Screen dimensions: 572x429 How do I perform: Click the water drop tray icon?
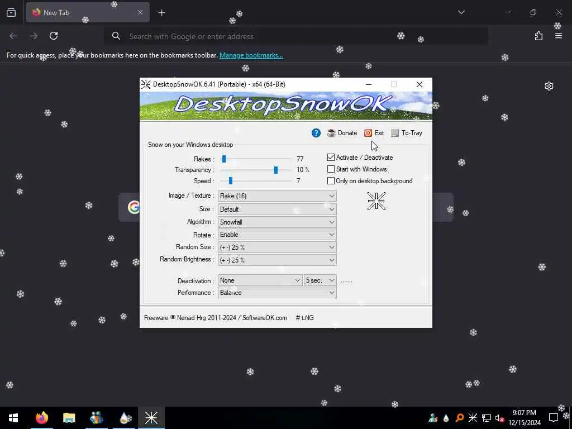coord(446,418)
